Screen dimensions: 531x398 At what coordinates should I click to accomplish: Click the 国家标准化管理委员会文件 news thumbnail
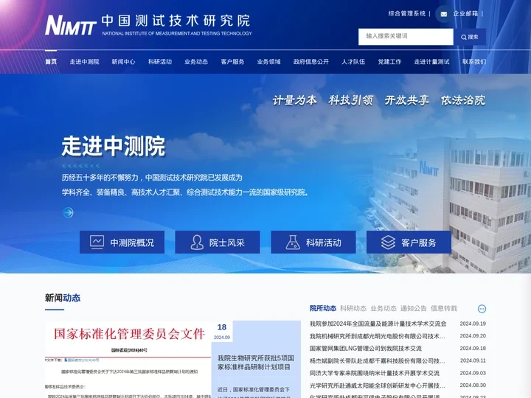point(128,360)
